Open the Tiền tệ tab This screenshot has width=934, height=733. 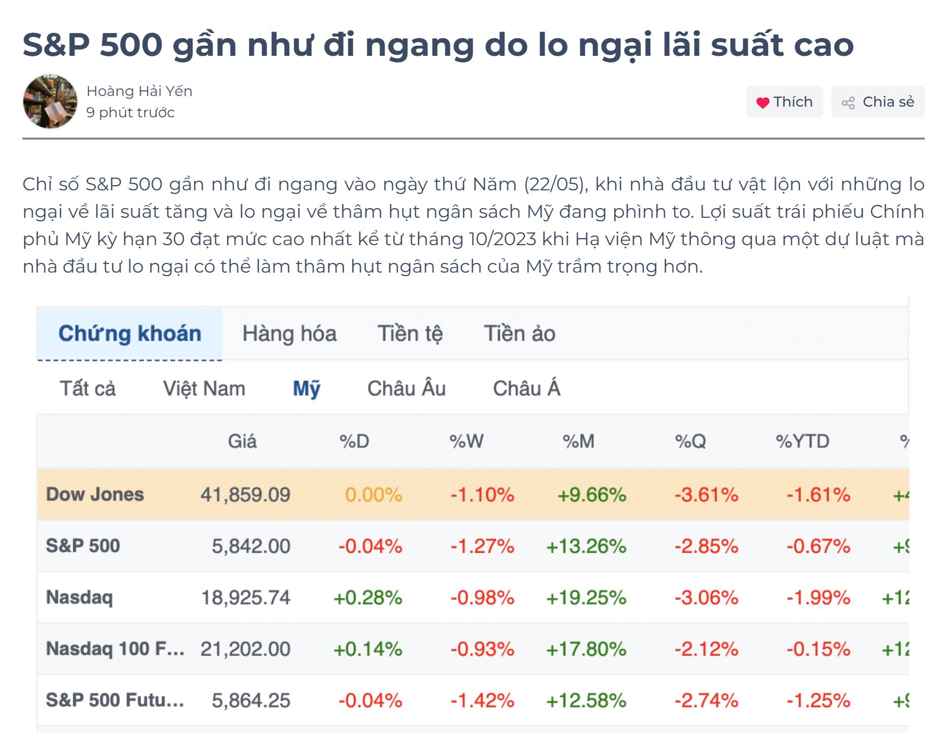(410, 334)
